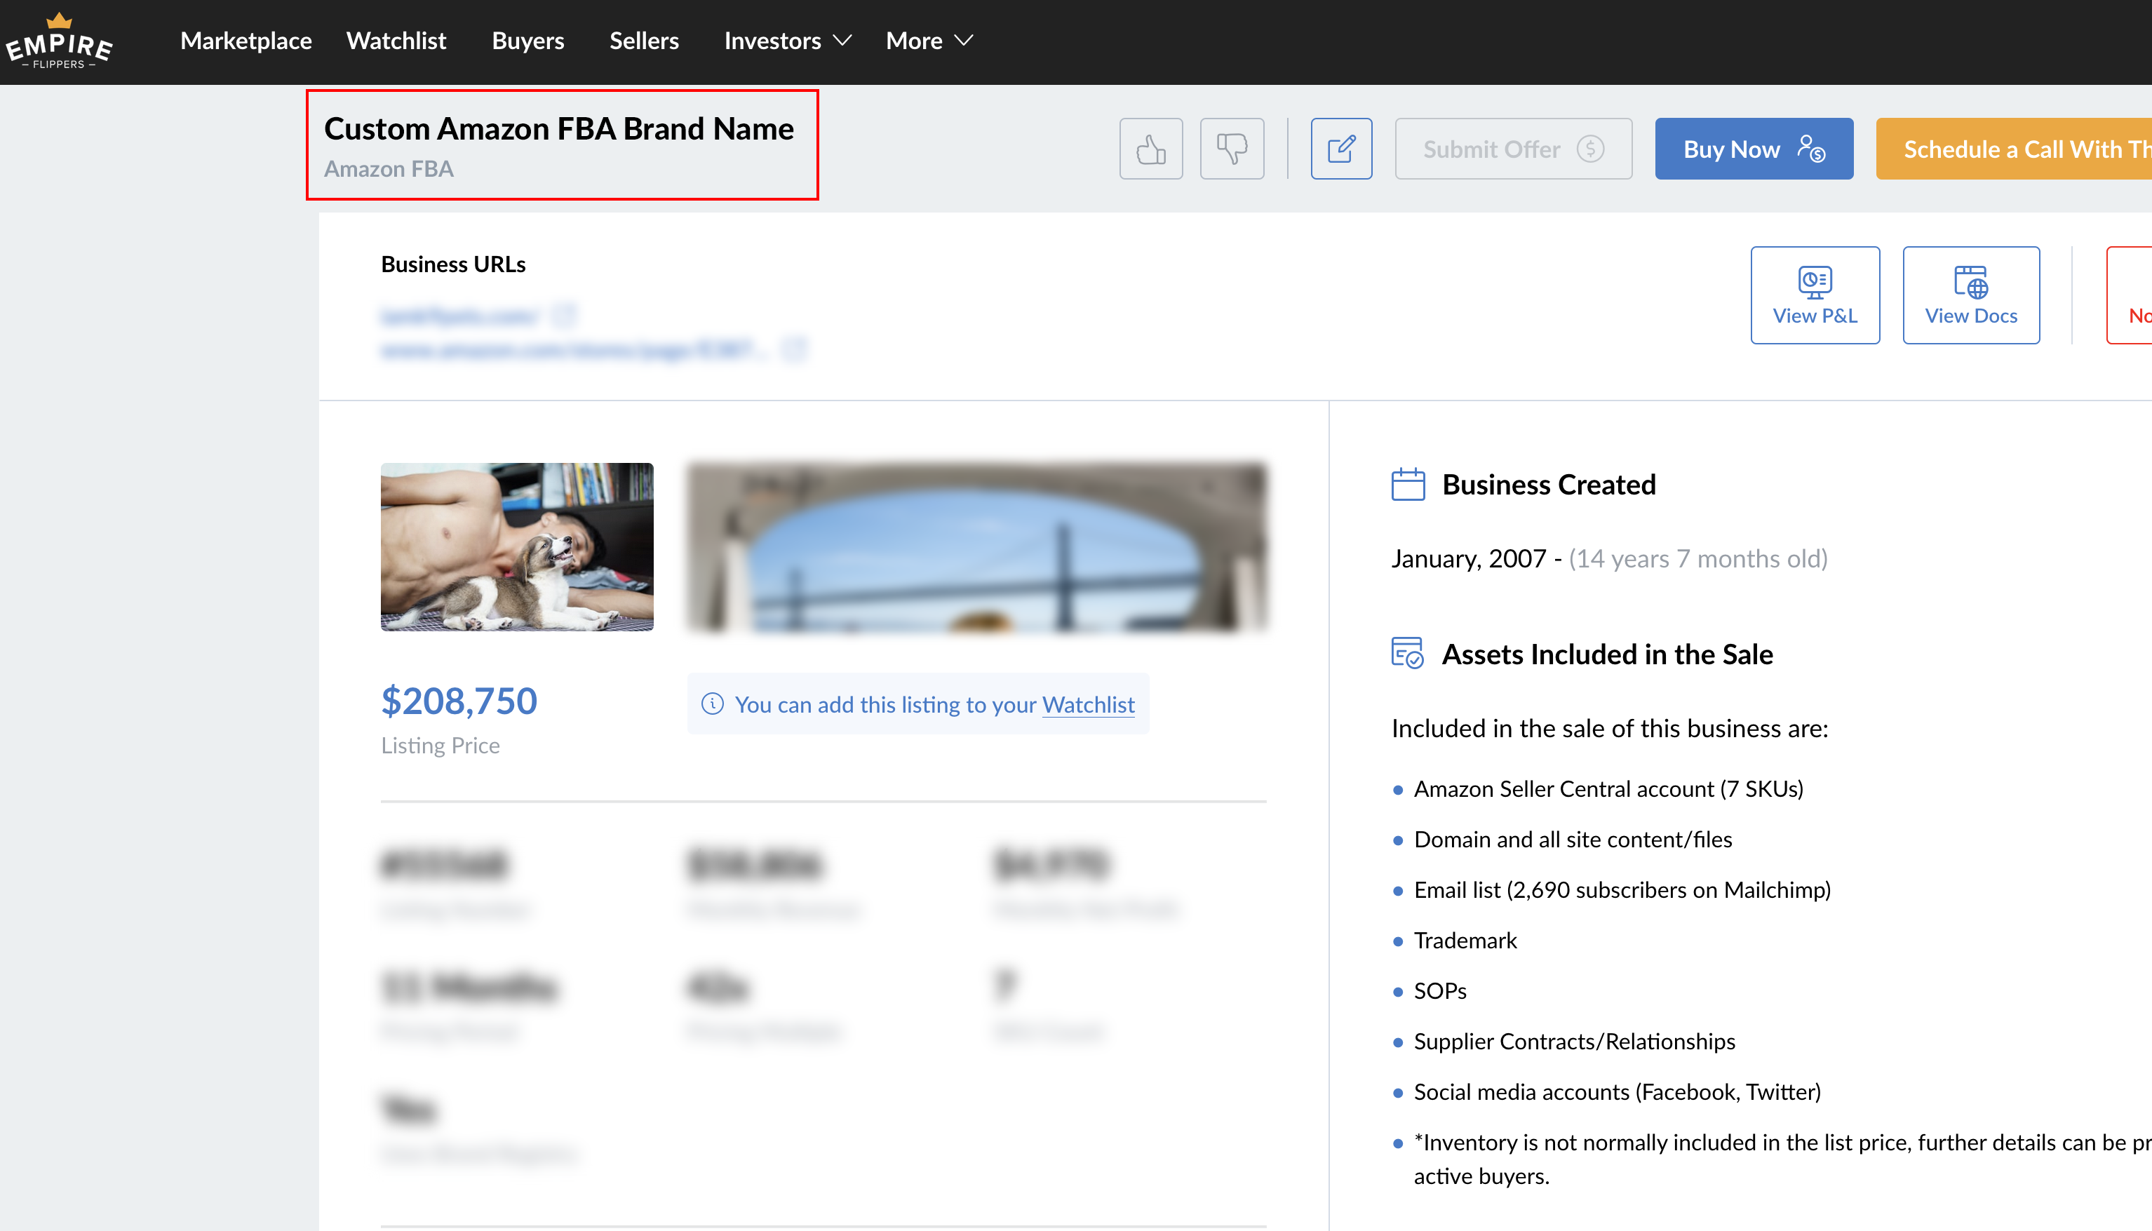Viewport: 2152px width, 1231px height.
Task: Click the Business Created heading
Action: [1549, 485]
